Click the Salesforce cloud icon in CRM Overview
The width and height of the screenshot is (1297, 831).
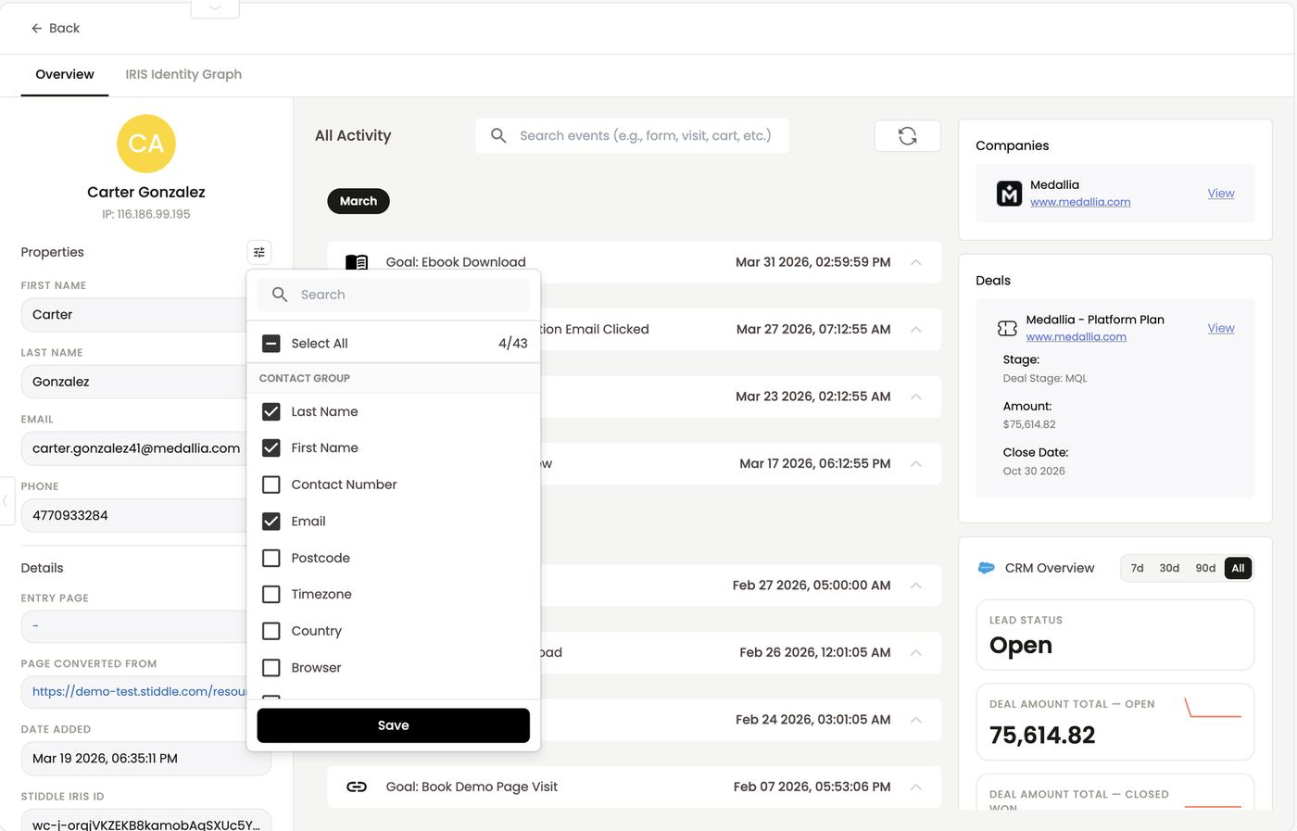tap(987, 568)
